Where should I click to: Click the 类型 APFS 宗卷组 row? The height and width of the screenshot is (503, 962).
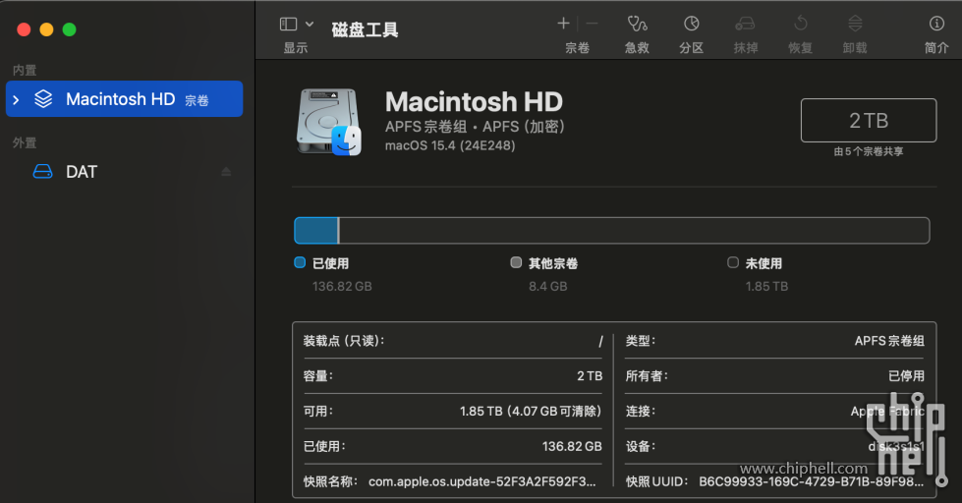(775, 341)
